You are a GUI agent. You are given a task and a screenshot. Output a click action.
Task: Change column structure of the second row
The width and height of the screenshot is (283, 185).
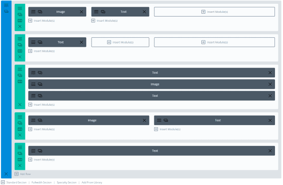[20, 51]
